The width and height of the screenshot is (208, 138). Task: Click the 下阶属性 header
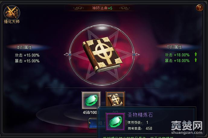click(x=174, y=47)
